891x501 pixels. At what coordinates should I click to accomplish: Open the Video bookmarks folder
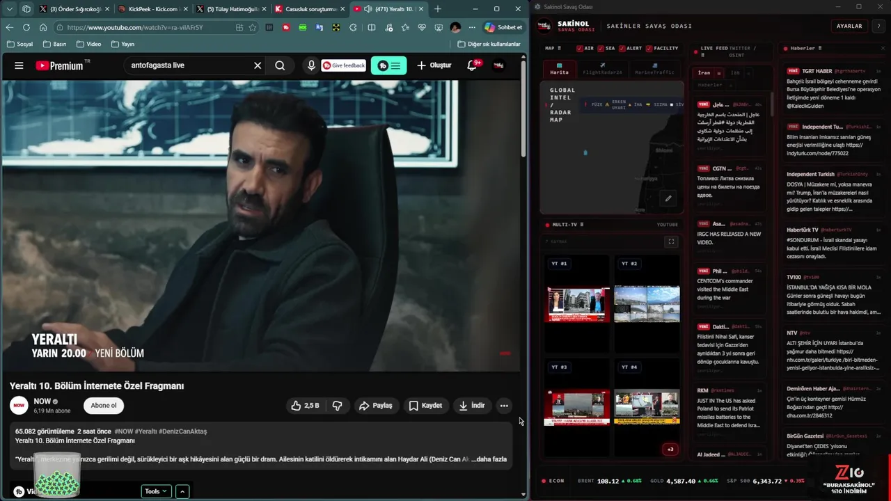click(88, 44)
